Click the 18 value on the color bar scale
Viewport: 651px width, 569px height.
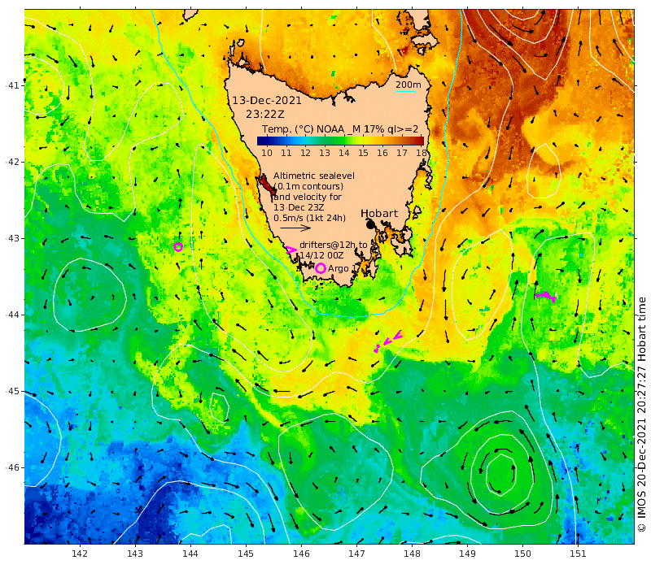[x=422, y=153]
